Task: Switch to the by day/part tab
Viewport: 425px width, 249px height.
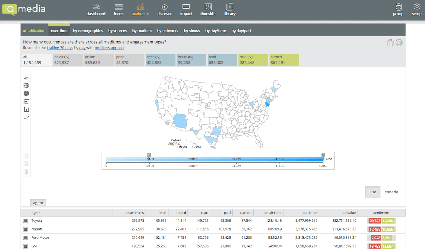Action: [241, 31]
